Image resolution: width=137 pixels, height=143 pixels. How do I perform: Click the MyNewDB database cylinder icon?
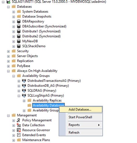19,41
